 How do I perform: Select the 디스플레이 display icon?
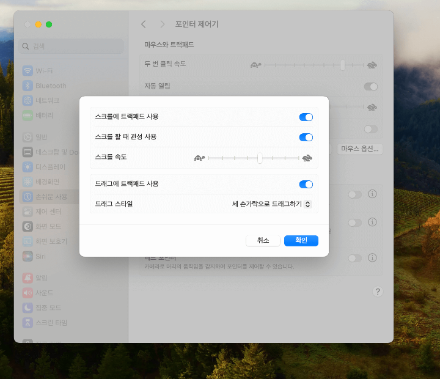[x=28, y=167]
